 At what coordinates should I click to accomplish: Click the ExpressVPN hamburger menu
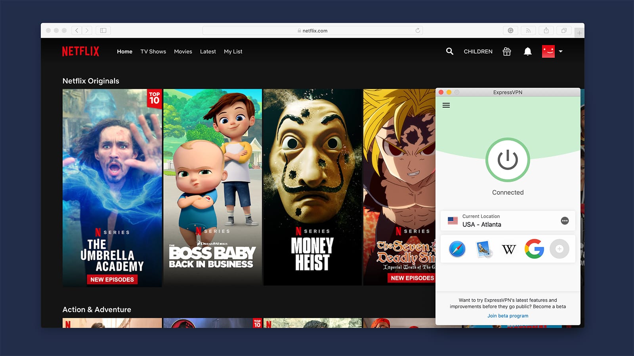pos(446,105)
